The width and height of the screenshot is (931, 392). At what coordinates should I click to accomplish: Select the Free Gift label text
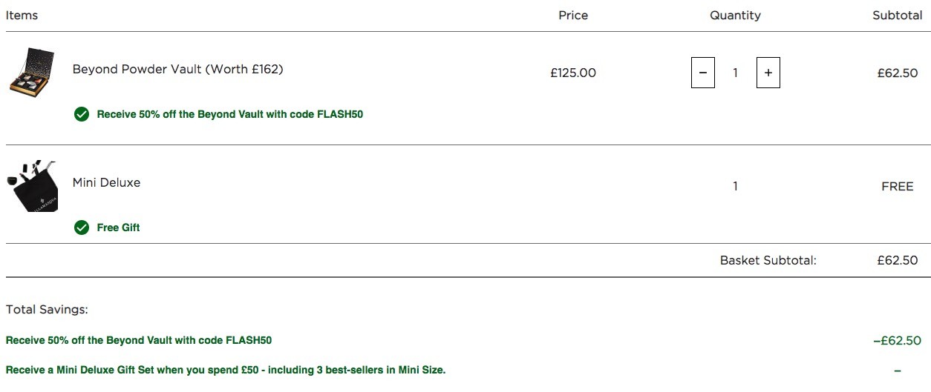[118, 227]
